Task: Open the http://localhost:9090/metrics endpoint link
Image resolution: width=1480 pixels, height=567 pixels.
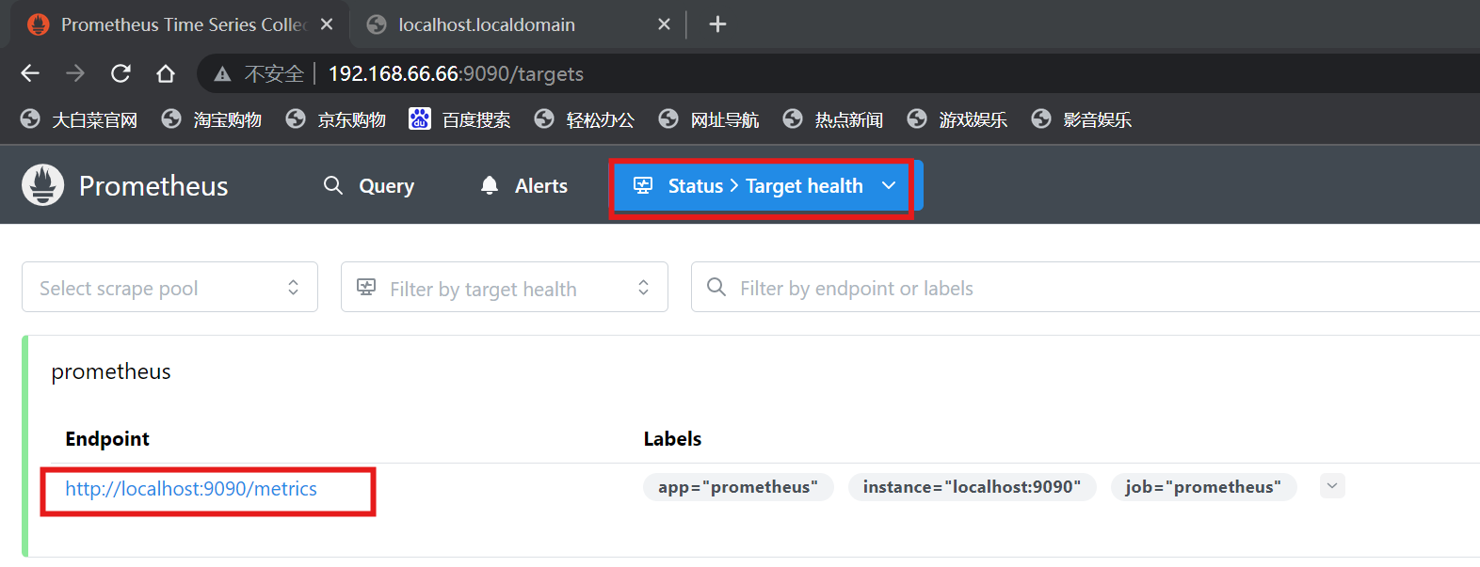Action: pyautogui.click(x=191, y=489)
